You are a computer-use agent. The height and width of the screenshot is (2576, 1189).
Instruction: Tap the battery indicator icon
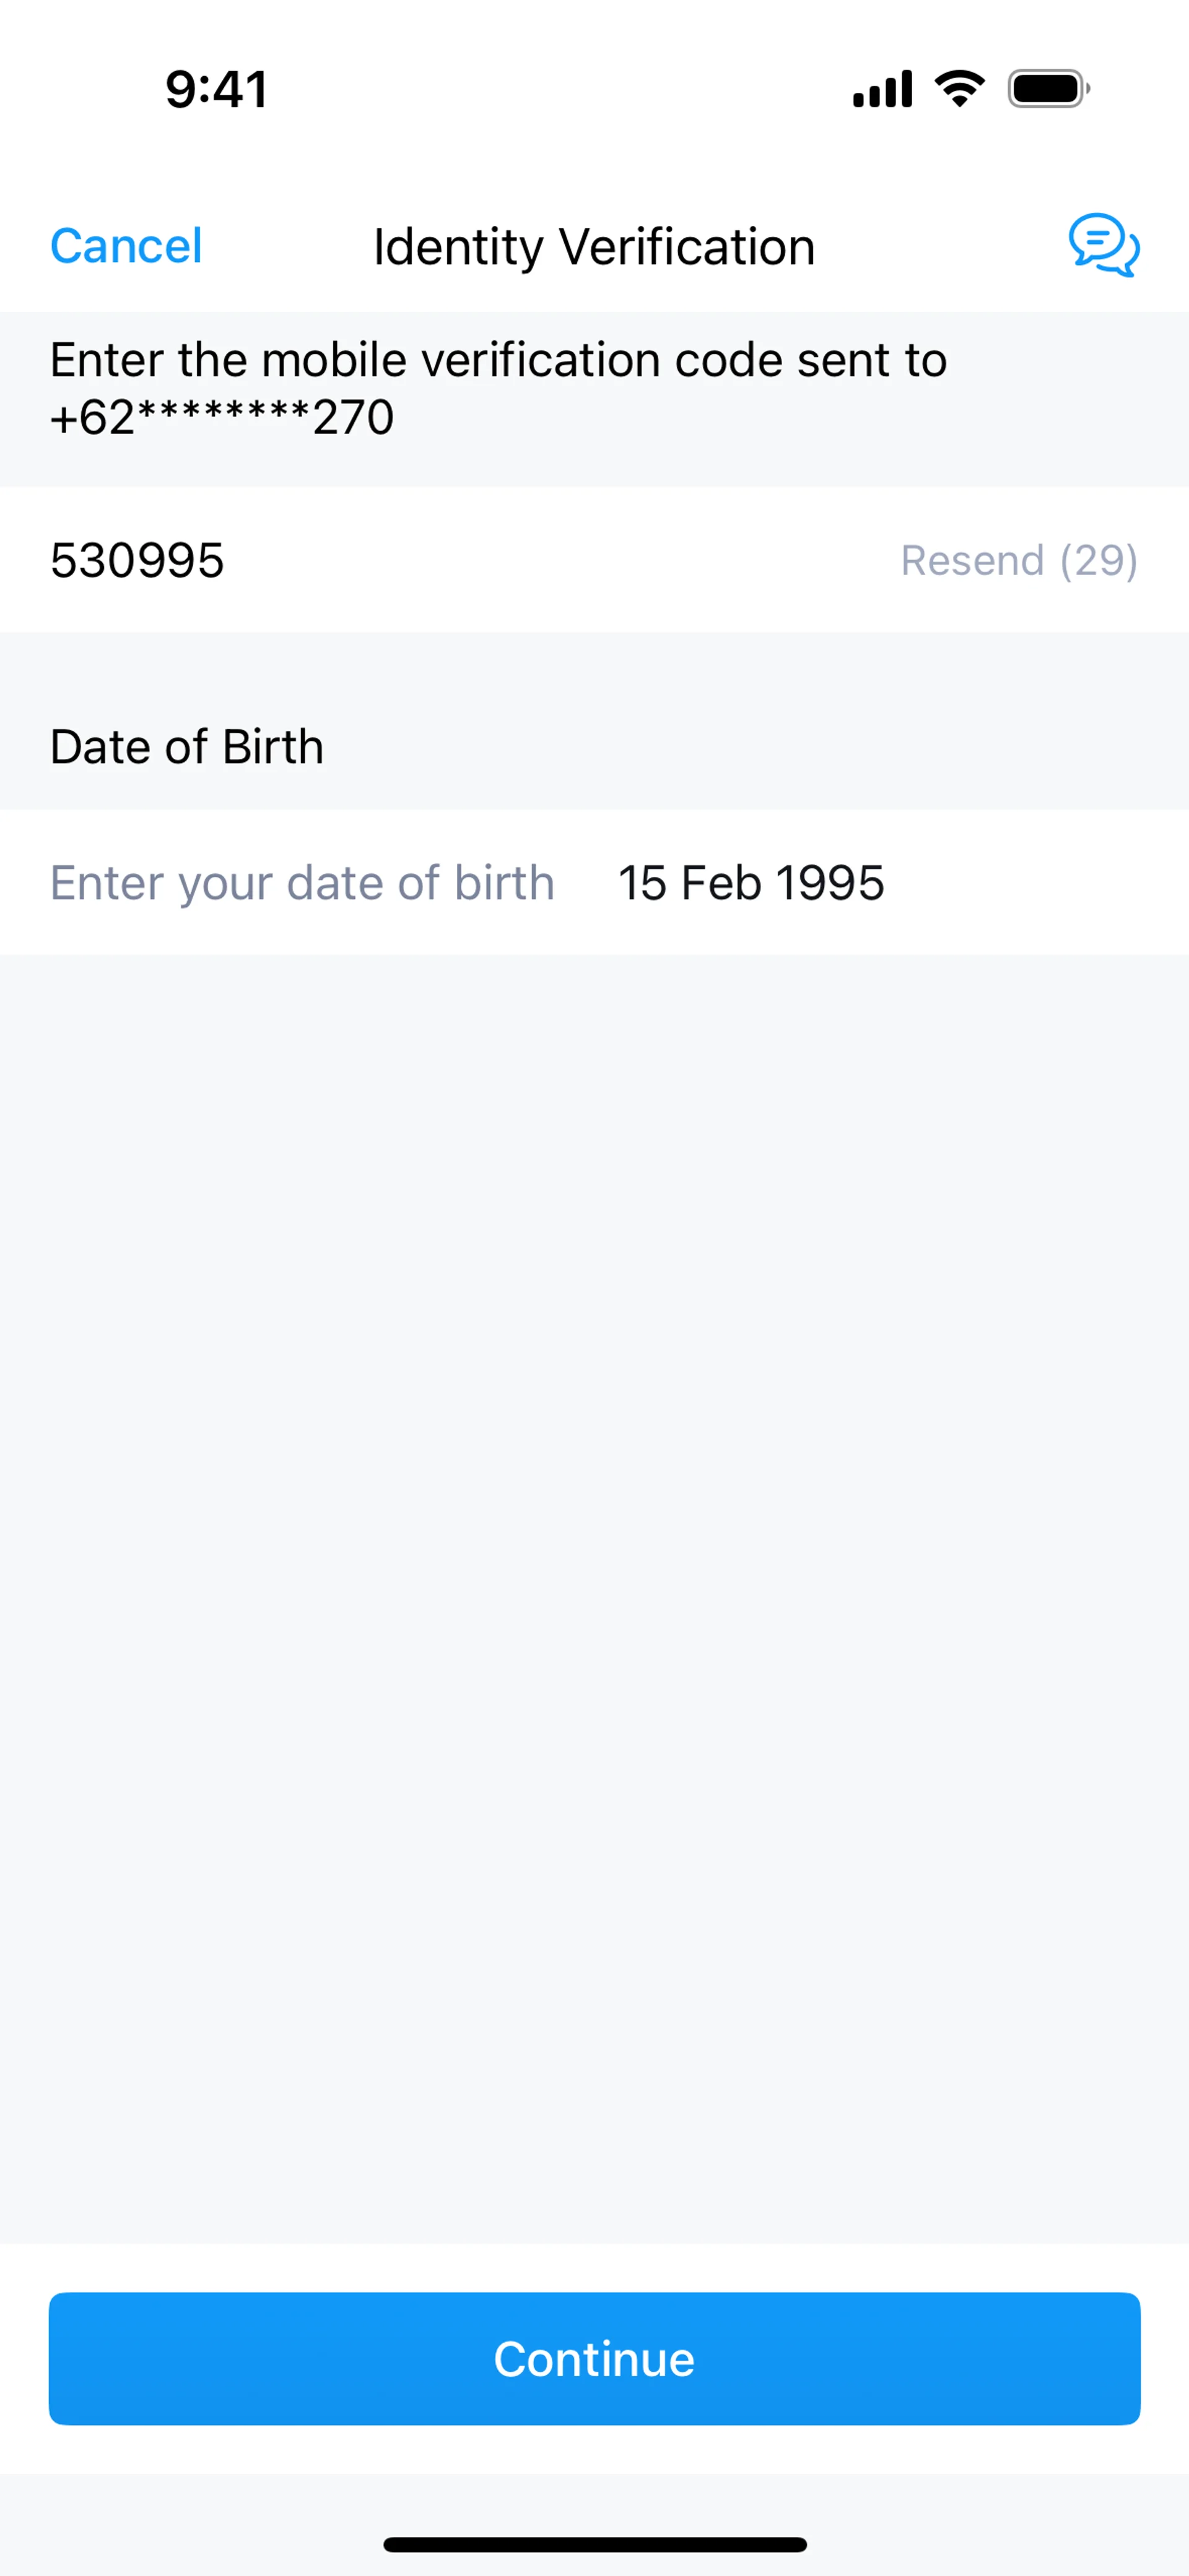tap(1047, 89)
